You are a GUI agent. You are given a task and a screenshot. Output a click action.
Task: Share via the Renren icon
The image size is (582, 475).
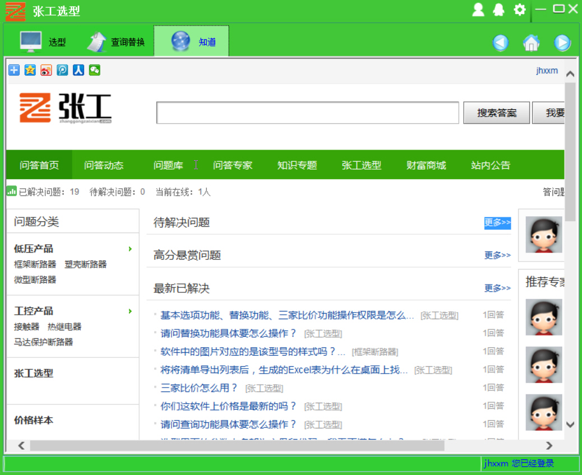click(78, 70)
